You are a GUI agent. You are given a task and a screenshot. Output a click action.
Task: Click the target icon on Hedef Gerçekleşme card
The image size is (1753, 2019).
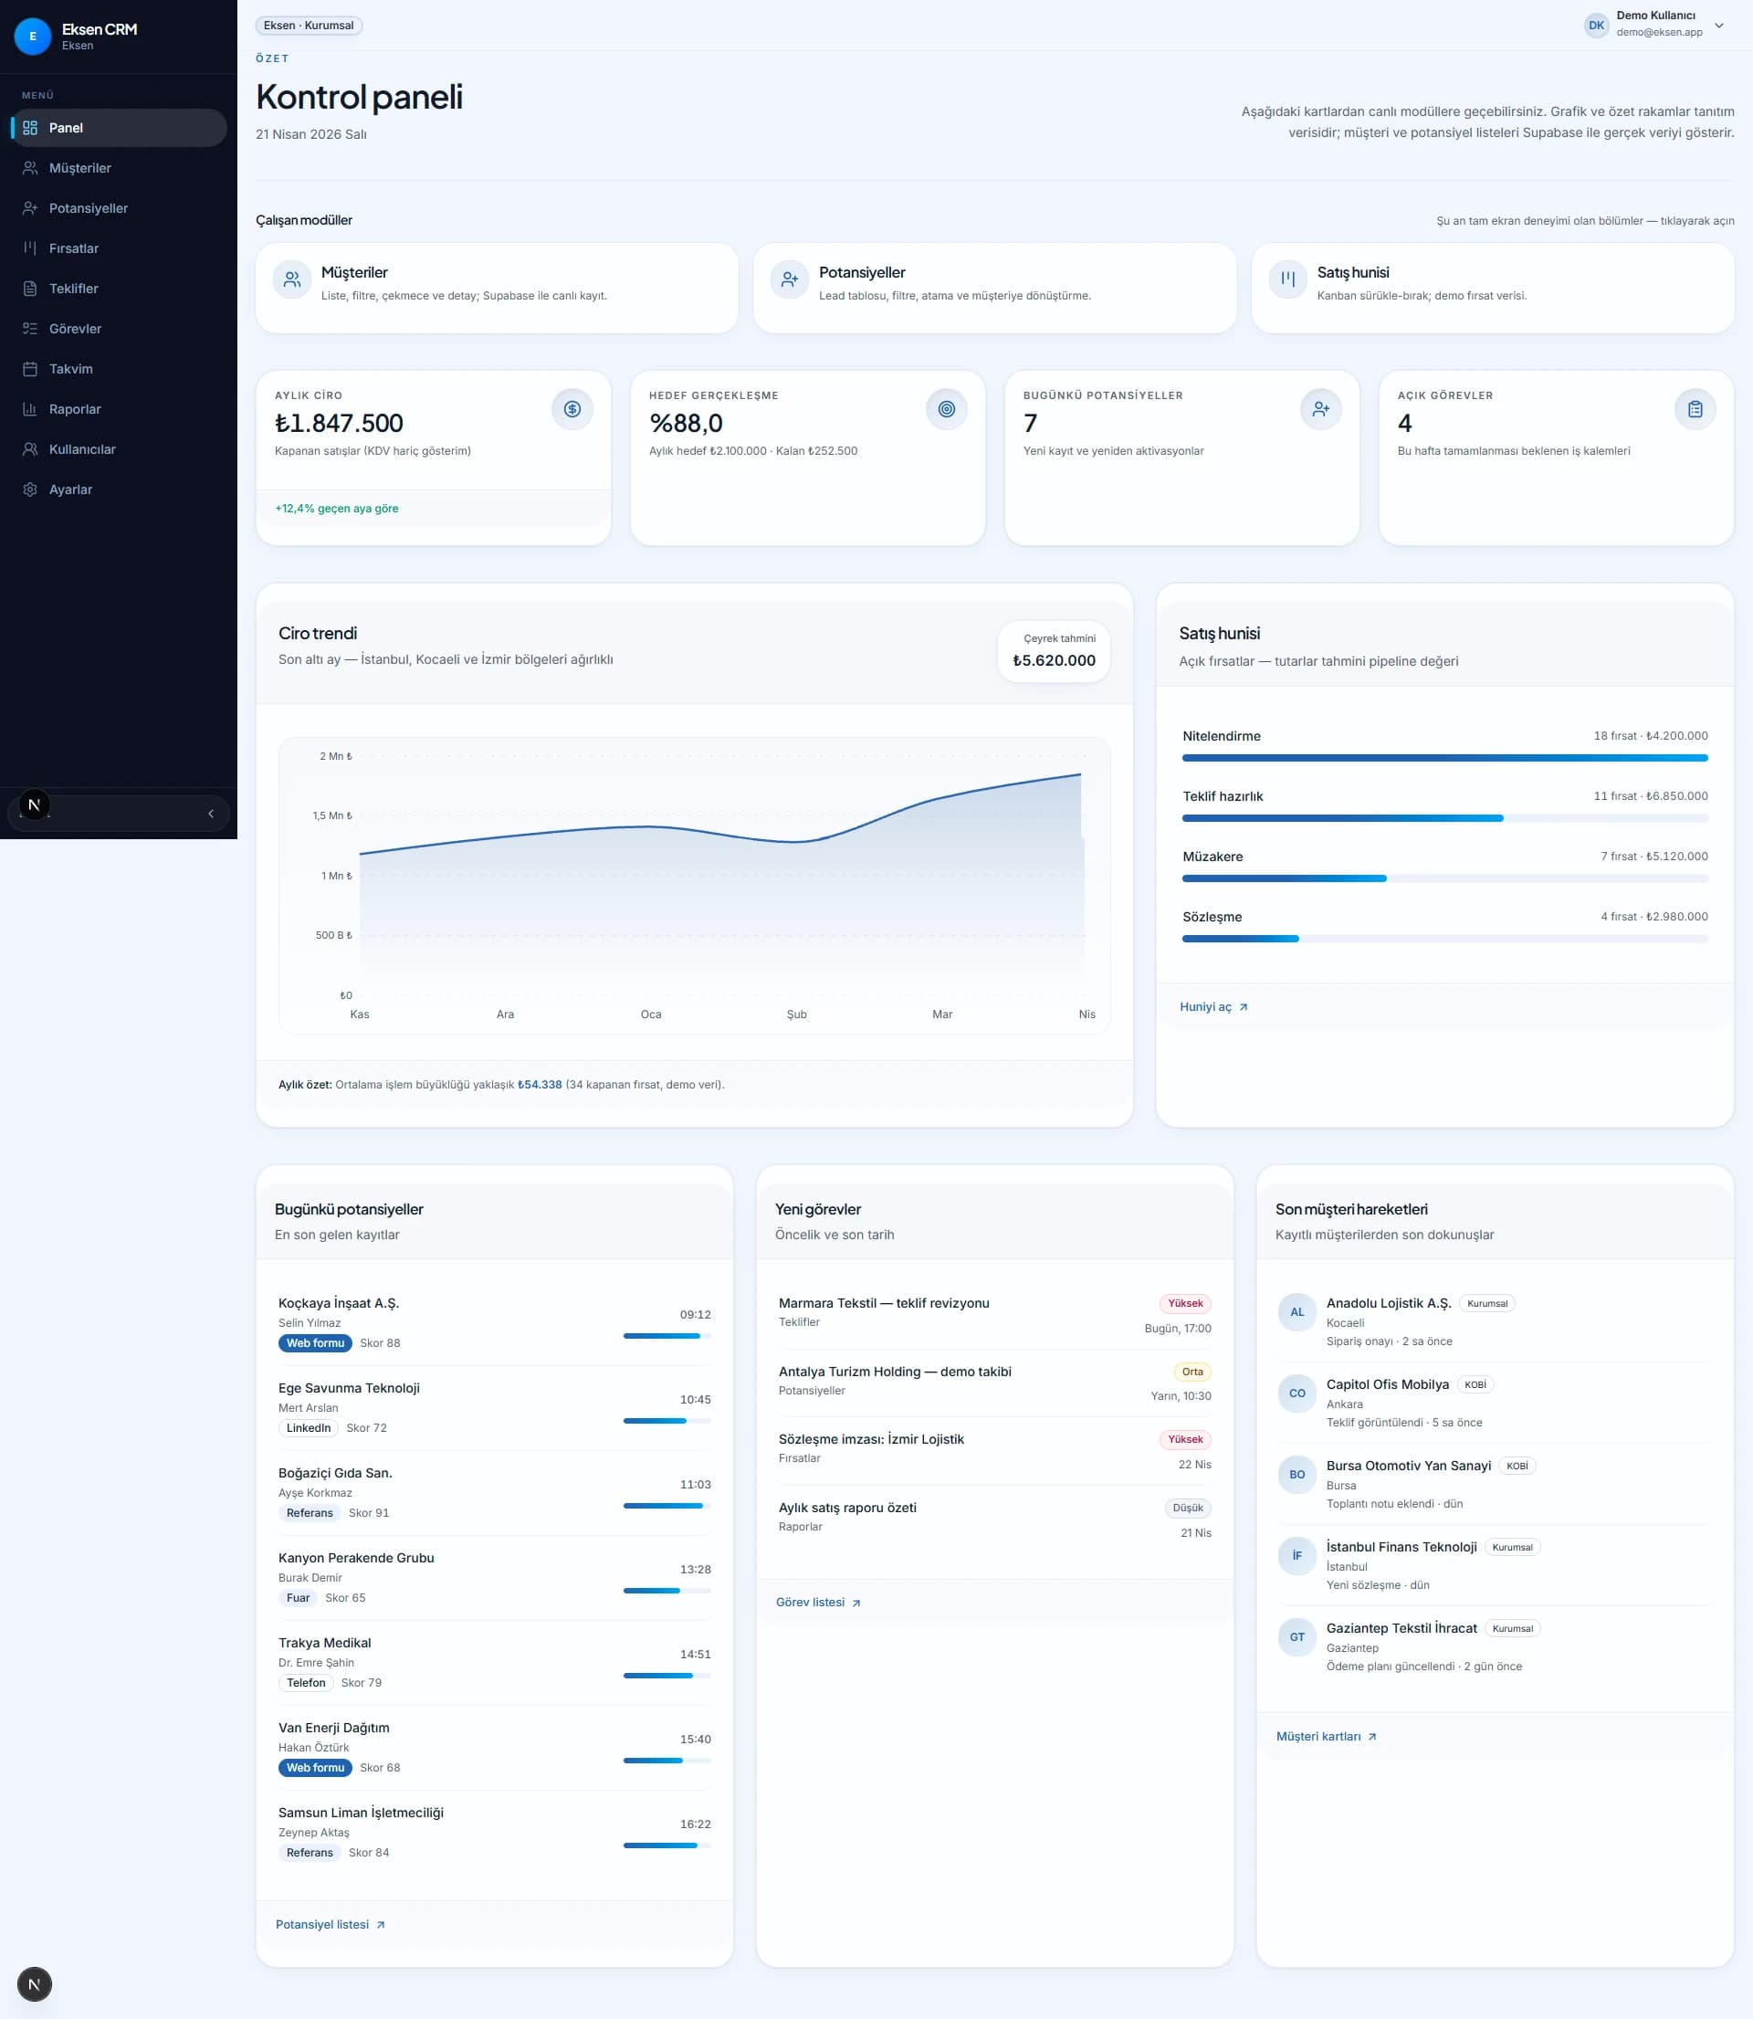pyautogui.click(x=946, y=409)
